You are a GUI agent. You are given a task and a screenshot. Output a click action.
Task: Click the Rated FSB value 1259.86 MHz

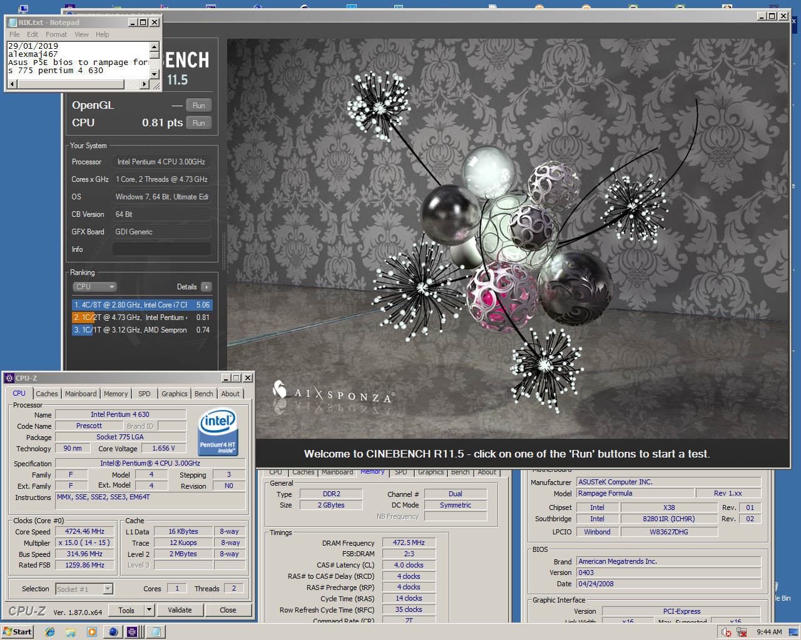coord(85,566)
